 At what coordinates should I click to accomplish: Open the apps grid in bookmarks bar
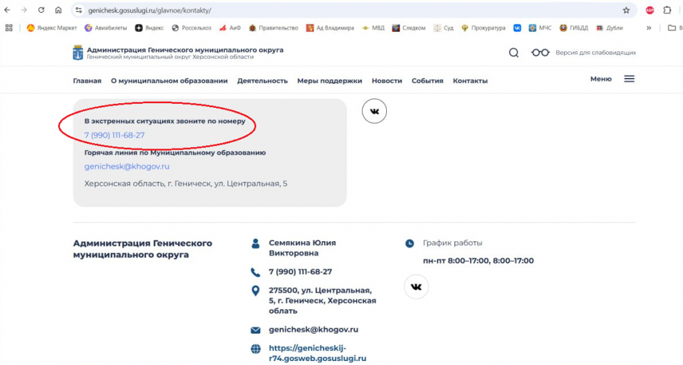(9, 28)
